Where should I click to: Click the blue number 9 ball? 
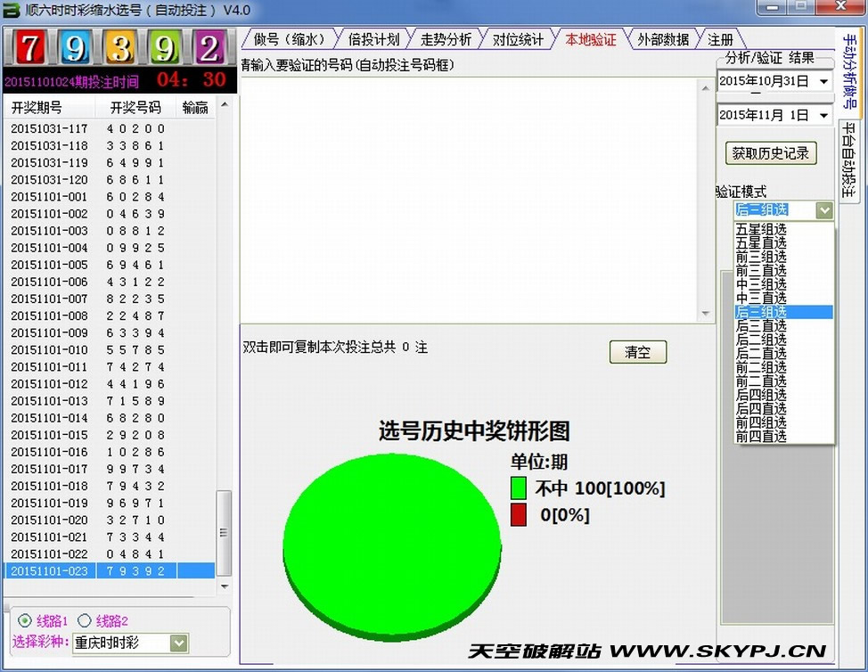click(75, 47)
